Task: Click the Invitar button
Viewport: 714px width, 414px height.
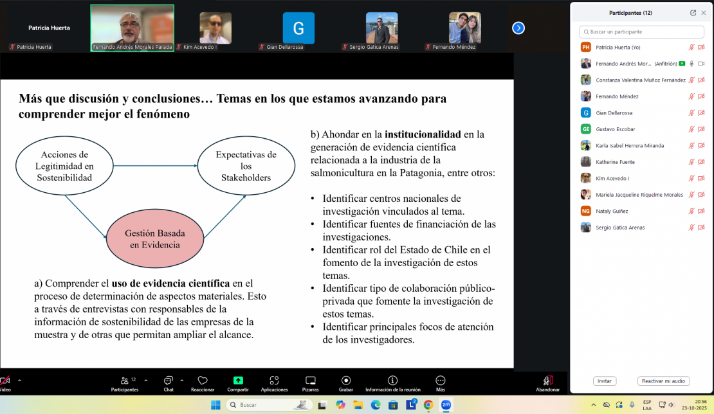Action: click(605, 381)
